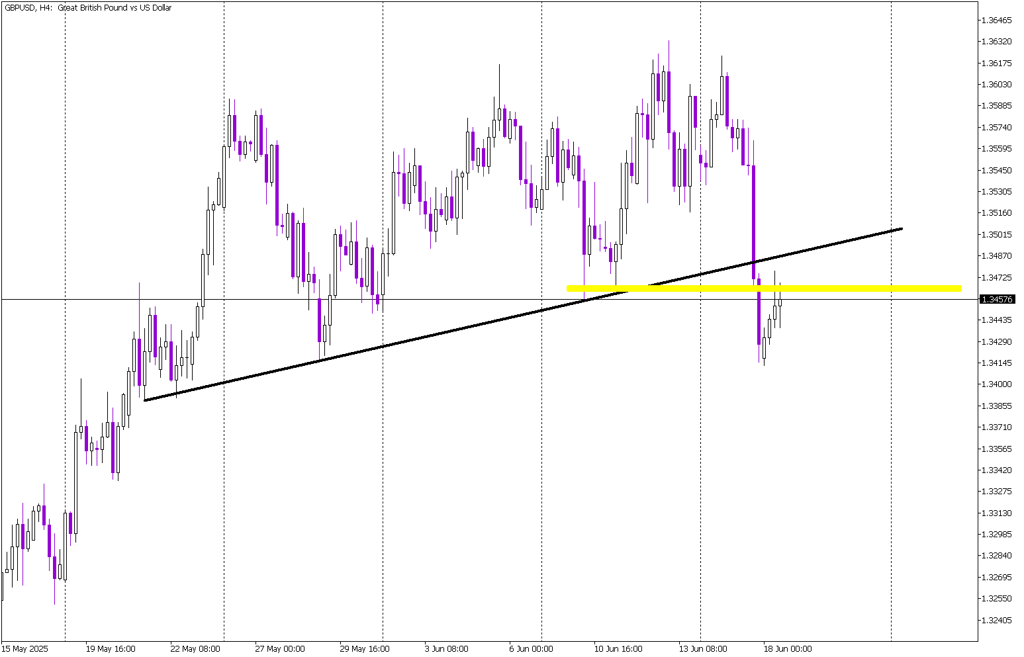Click the 29 May 16:00 time label

365,649
